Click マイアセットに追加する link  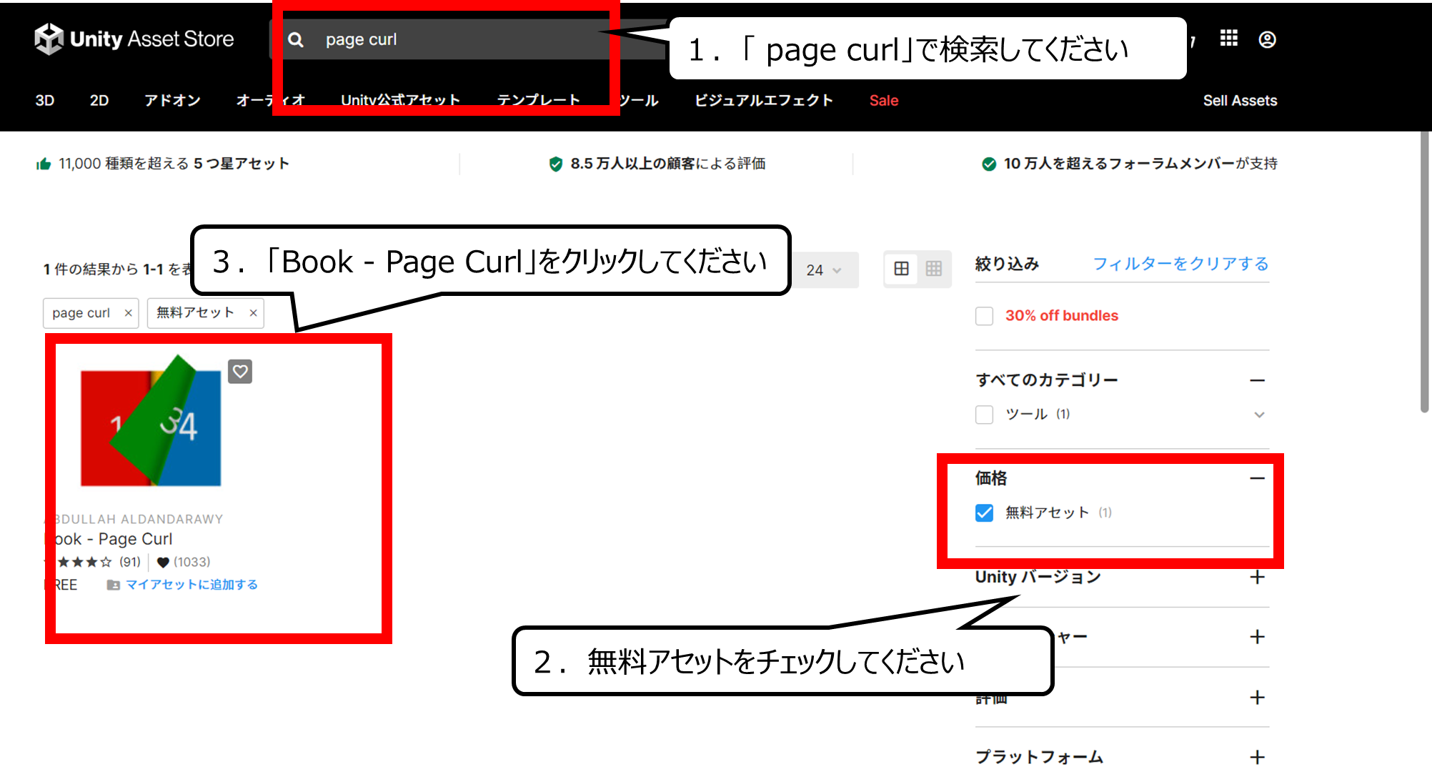pyautogui.click(x=192, y=585)
